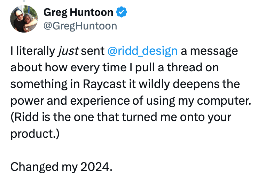Click the words "every time"
265x178 pixels.
(98, 68)
